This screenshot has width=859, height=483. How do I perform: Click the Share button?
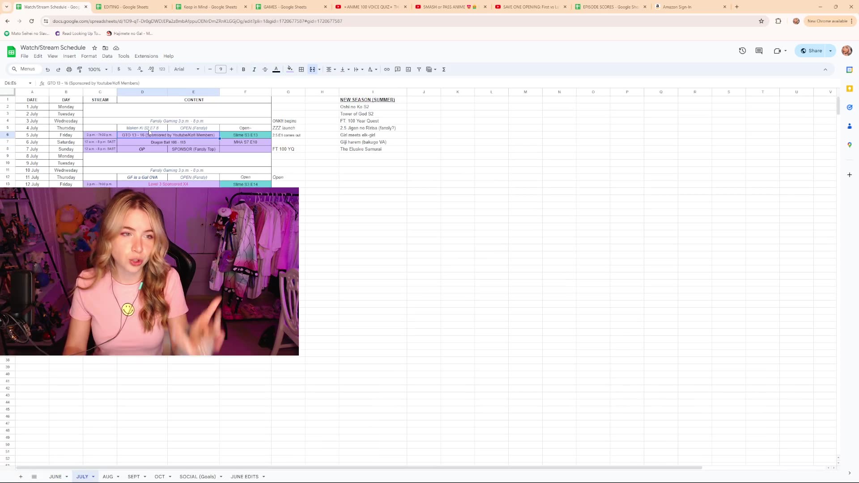point(811,51)
